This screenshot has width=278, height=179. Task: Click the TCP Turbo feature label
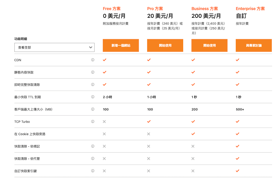22,122
